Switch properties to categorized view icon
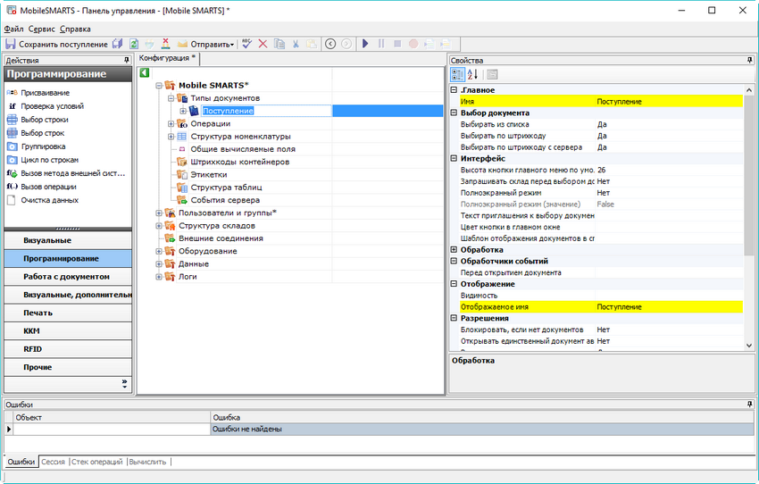The image size is (759, 484). click(457, 74)
